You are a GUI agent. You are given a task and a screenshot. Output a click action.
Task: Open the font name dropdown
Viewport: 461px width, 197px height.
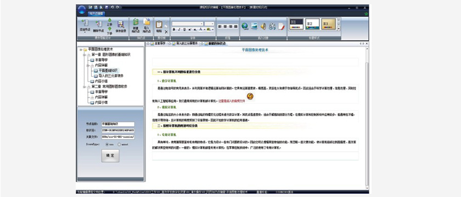(202, 24)
